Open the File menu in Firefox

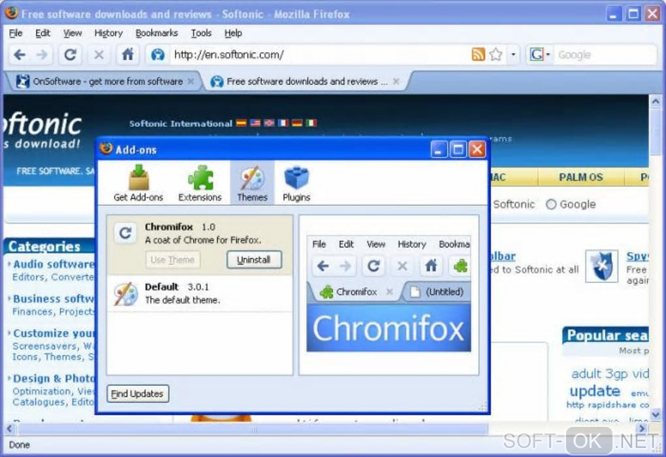pos(16,33)
